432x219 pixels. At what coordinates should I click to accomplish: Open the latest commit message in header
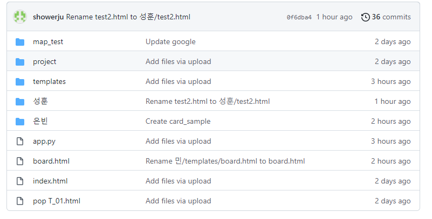point(128,17)
